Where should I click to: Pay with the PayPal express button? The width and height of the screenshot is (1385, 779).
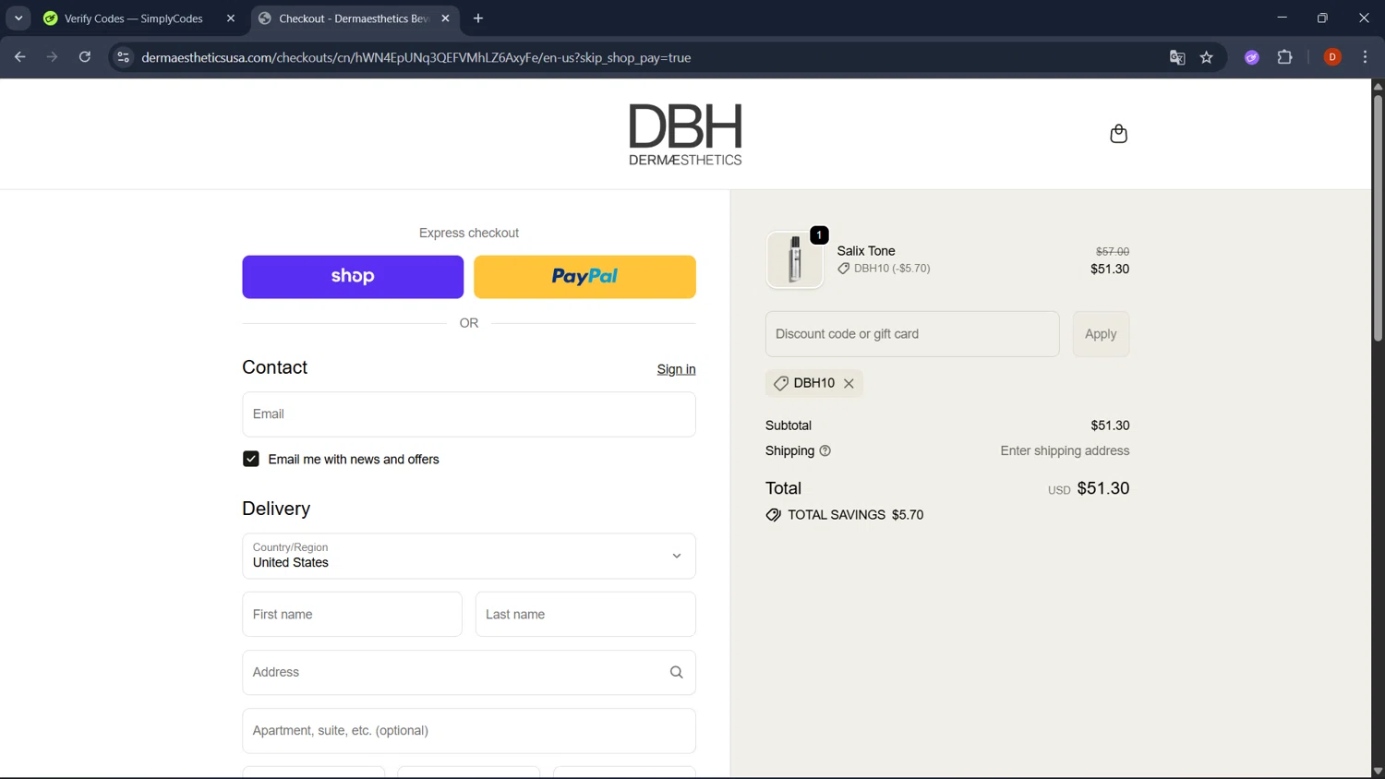584,277
